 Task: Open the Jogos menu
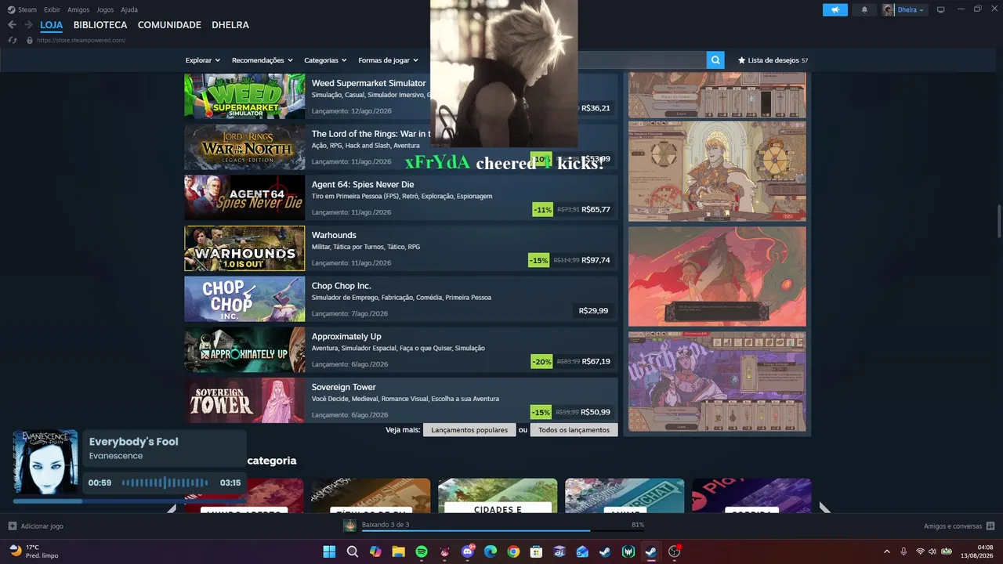point(105,10)
